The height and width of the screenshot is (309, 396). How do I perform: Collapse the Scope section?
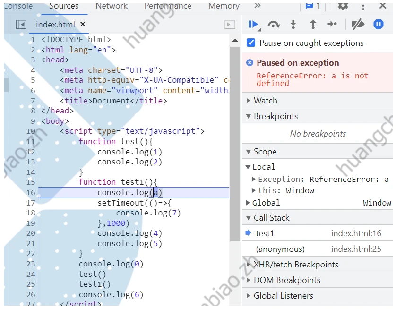point(317,152)
